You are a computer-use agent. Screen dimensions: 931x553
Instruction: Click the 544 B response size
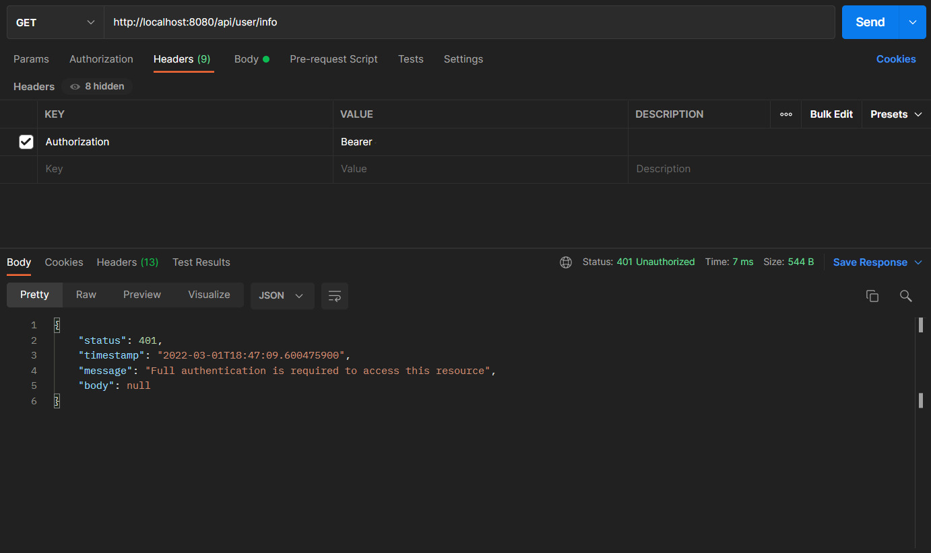click(801, 262)
